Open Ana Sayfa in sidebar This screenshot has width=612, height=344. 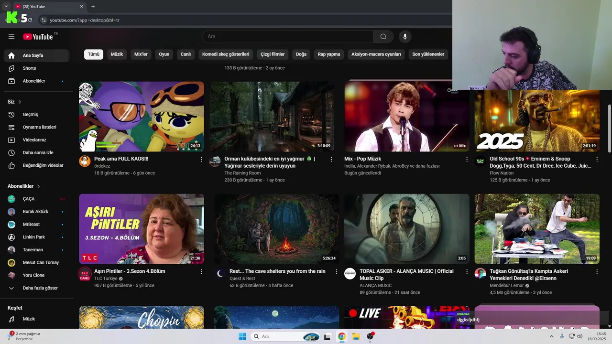36,55
